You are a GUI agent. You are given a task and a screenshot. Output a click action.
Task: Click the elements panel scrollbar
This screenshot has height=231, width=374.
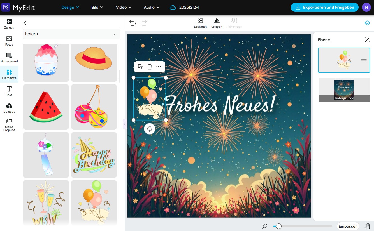pyautogui.click(x=120, y=76)
